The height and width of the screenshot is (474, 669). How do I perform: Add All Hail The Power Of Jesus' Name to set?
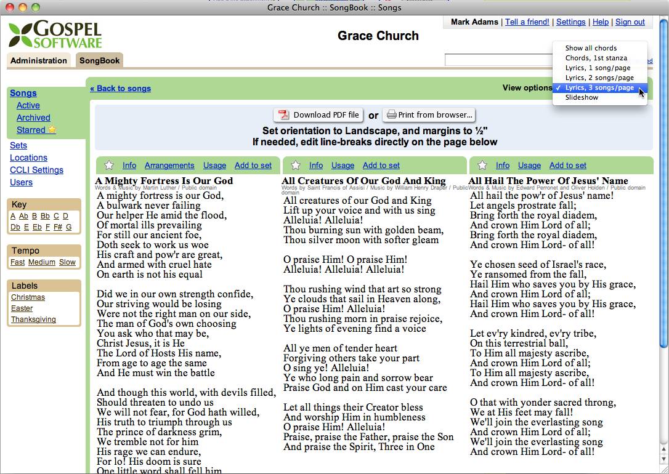(x=568, y=166)
